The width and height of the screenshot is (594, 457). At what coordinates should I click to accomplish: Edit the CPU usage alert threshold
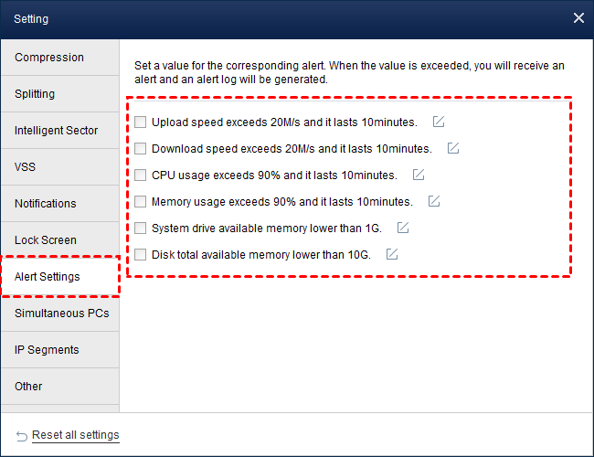click(419, 175)
